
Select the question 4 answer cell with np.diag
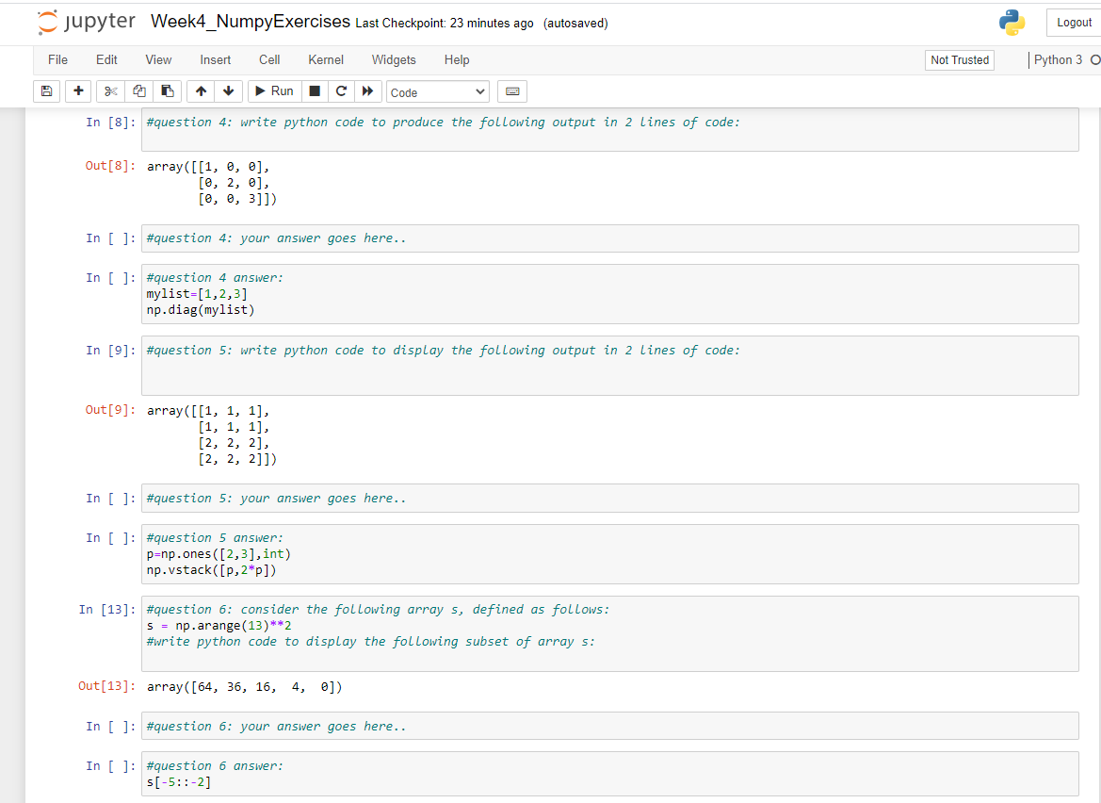click(609, 294)
